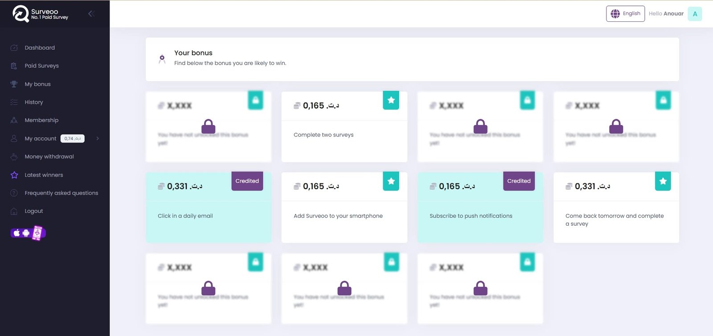Click the My bonus trophy icon

pyautogui.click(x=14, y=84)
